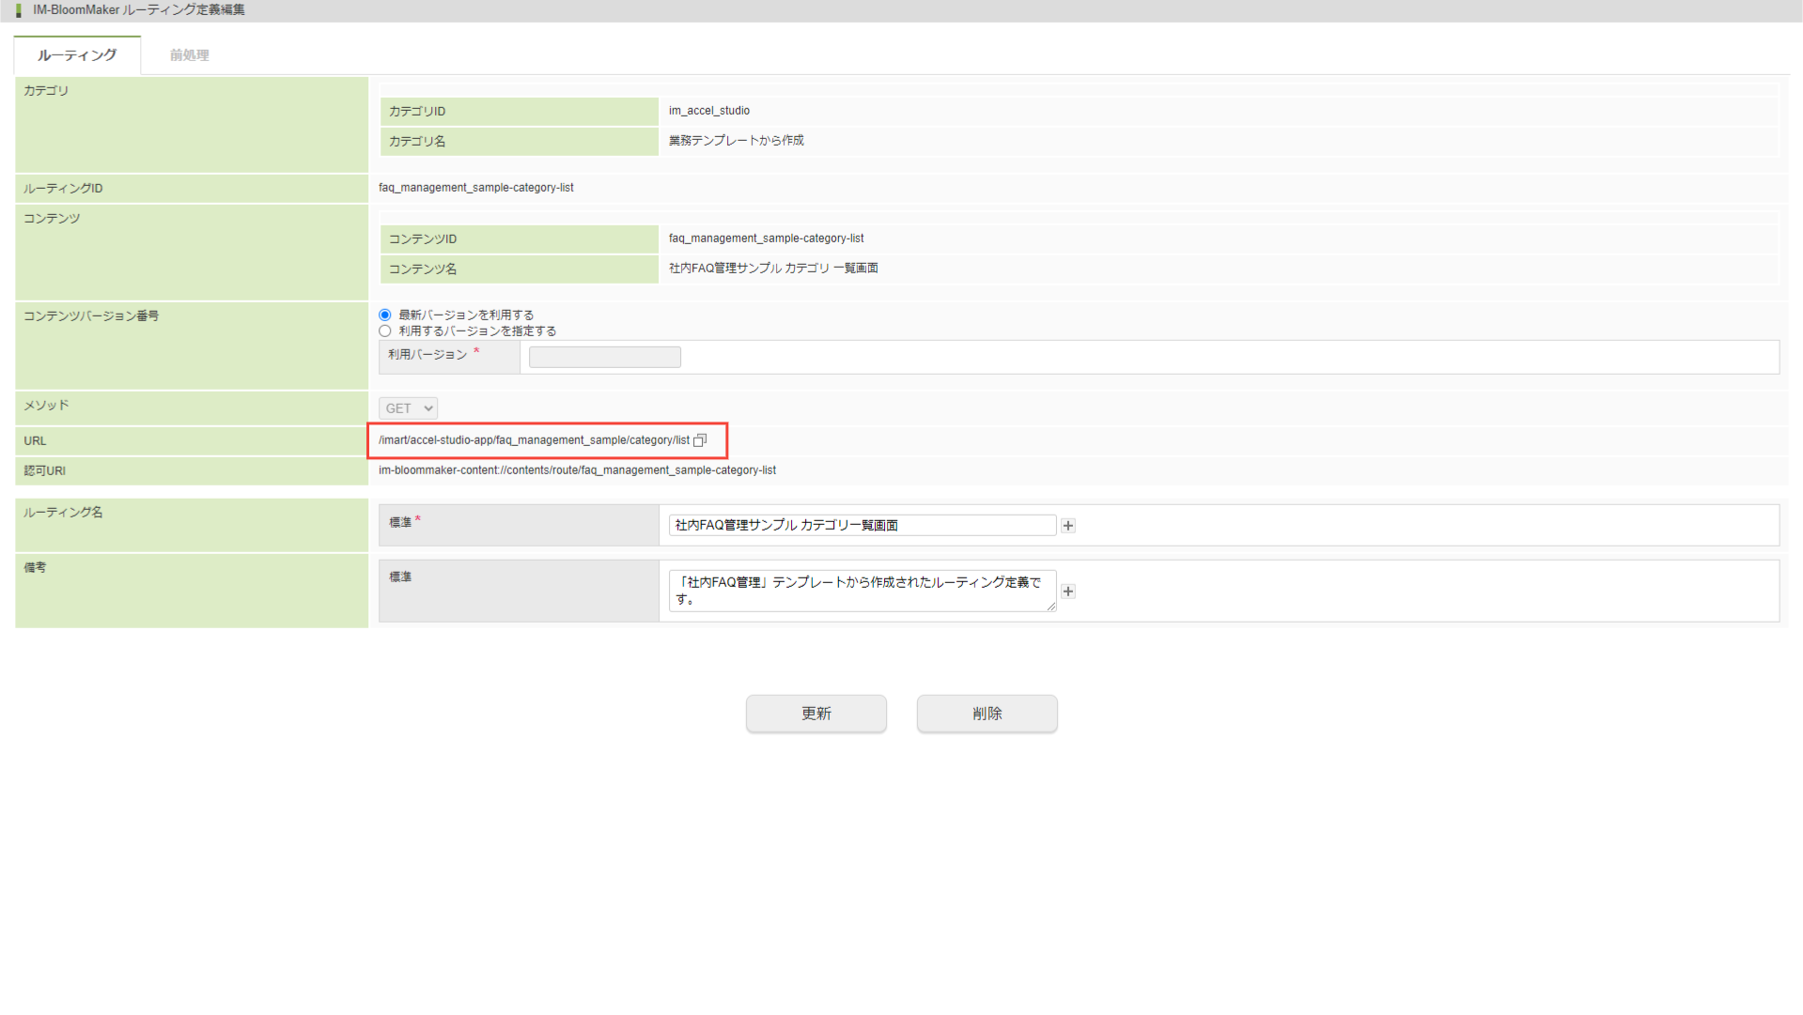This screenshot has height=1015, width=1803.
Task: Add localized remark with 備考 plus icon
Action: 1068,592
